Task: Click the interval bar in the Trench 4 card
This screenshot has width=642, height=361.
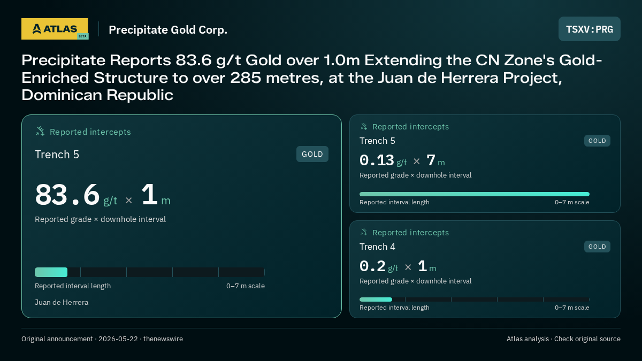Action: (475, 299)
